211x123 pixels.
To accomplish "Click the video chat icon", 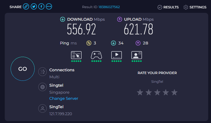I will [137, 55].
